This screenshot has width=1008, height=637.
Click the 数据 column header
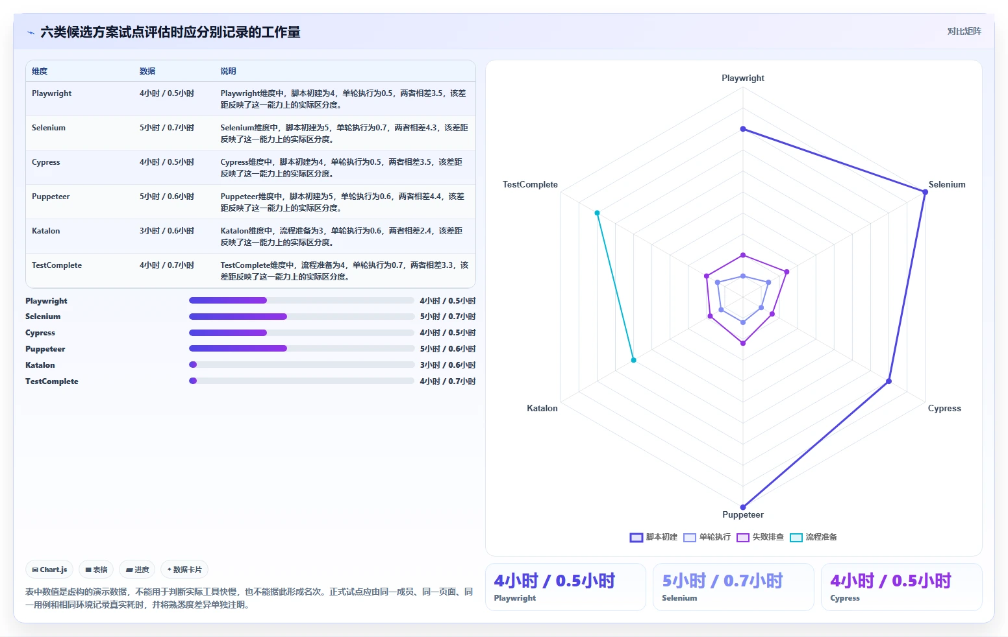click(147, 71)
